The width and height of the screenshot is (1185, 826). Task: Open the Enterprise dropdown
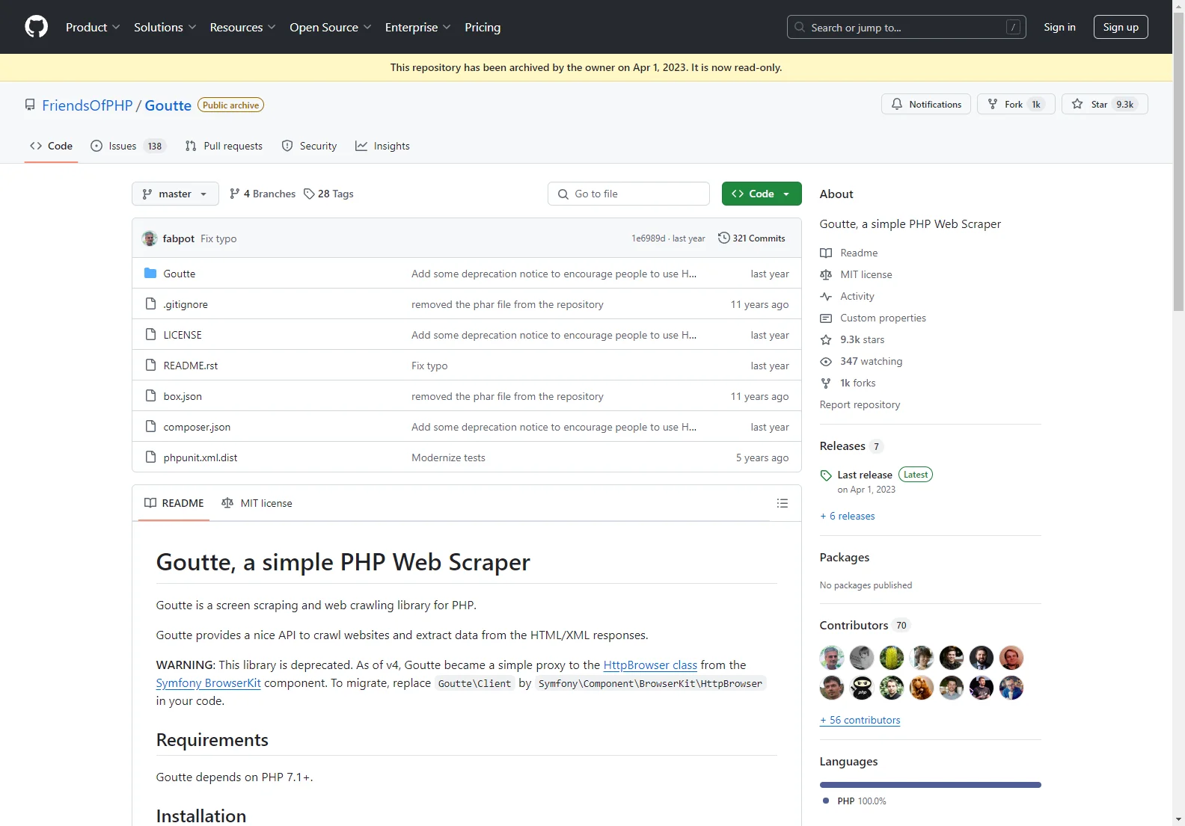pyautogui.click(x=417, y=27)
